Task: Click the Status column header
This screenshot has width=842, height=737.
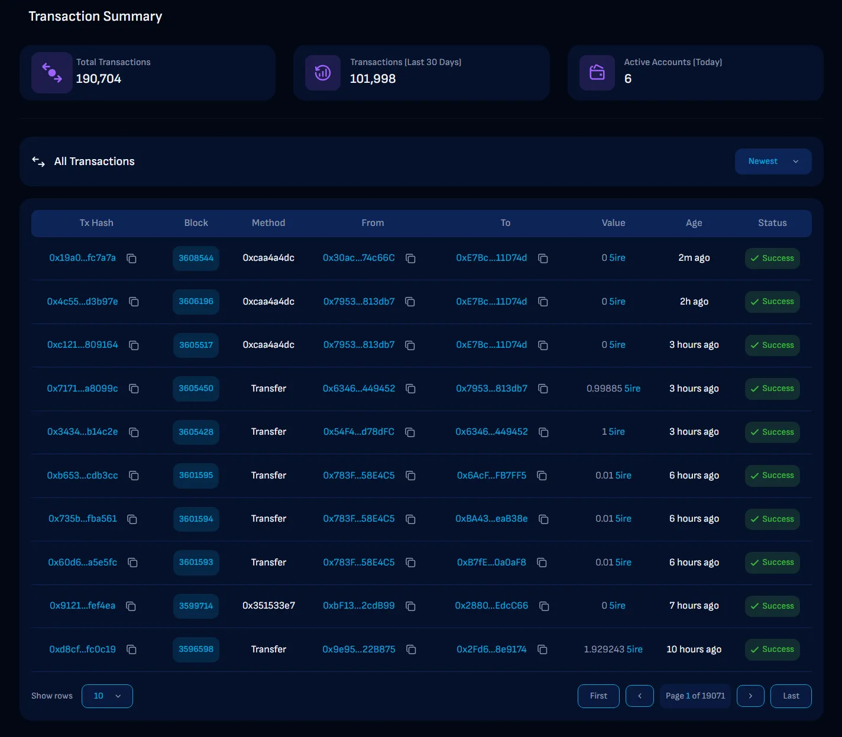Action: [772, 223]
